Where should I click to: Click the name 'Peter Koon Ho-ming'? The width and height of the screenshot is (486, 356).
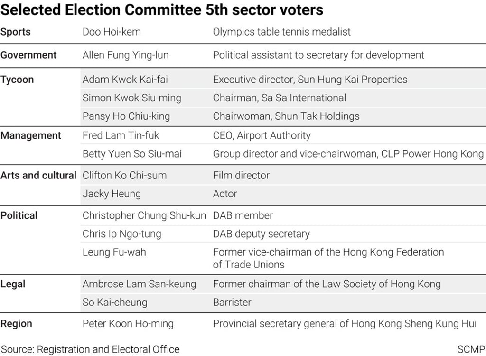(x=128, y=324)
